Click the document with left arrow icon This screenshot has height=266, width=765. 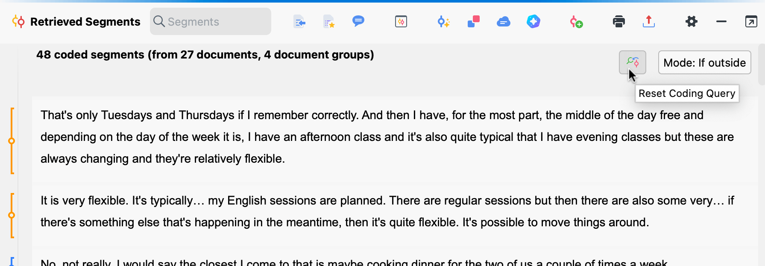[299, 21]
